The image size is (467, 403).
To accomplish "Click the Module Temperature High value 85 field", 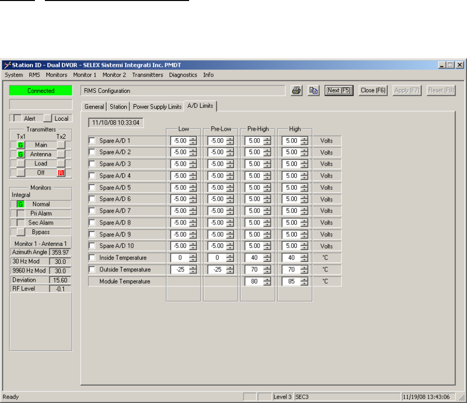I will coord(291,281).
